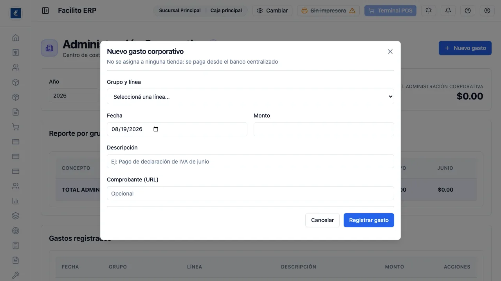Toggle the sidebar panel icon beside Facilito ERP

tap(45, 11)
